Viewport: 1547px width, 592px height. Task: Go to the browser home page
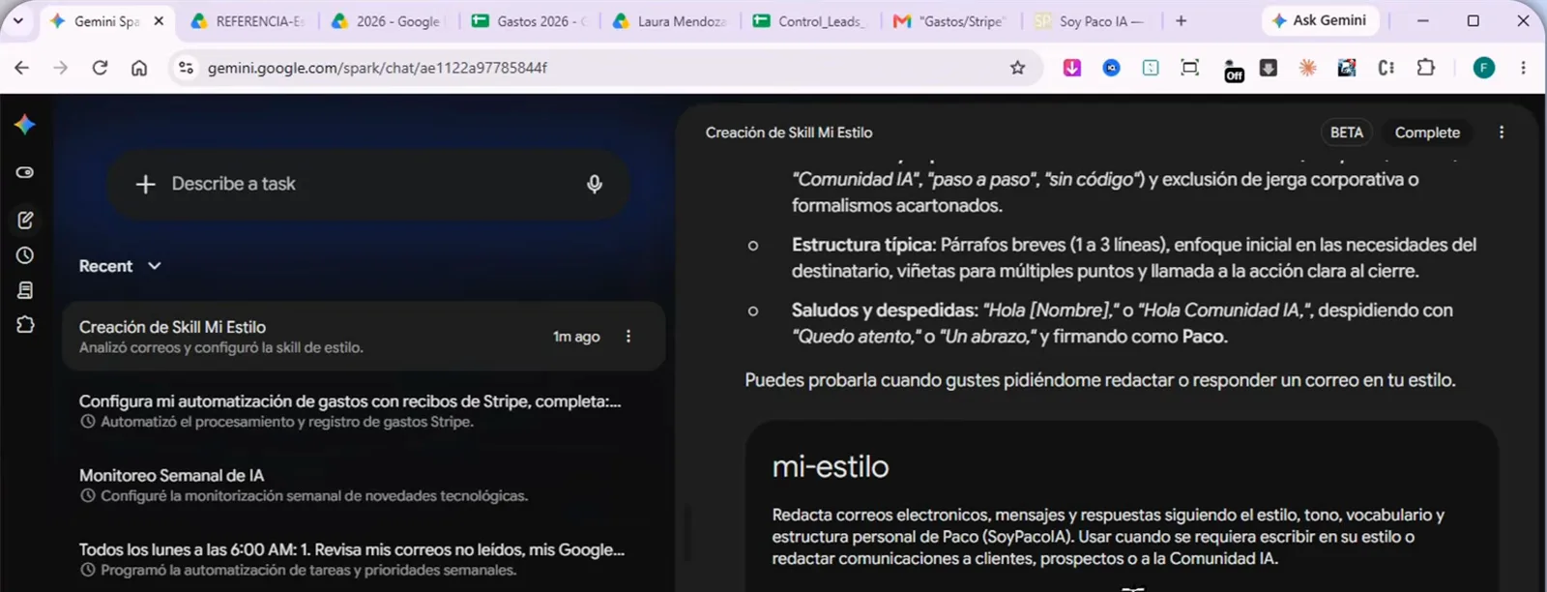point(139,68)
